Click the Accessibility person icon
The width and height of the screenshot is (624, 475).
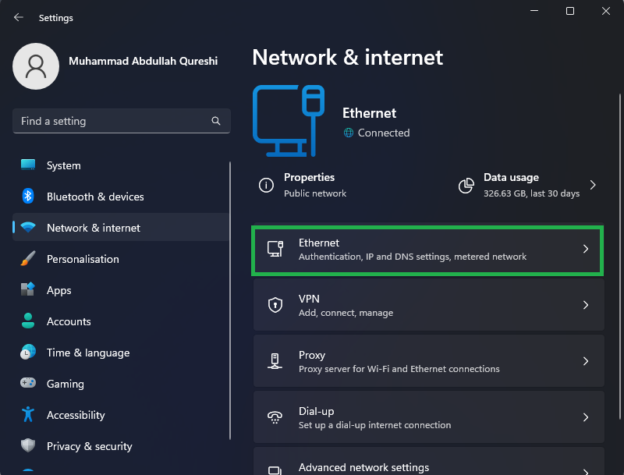pos(28,415)
